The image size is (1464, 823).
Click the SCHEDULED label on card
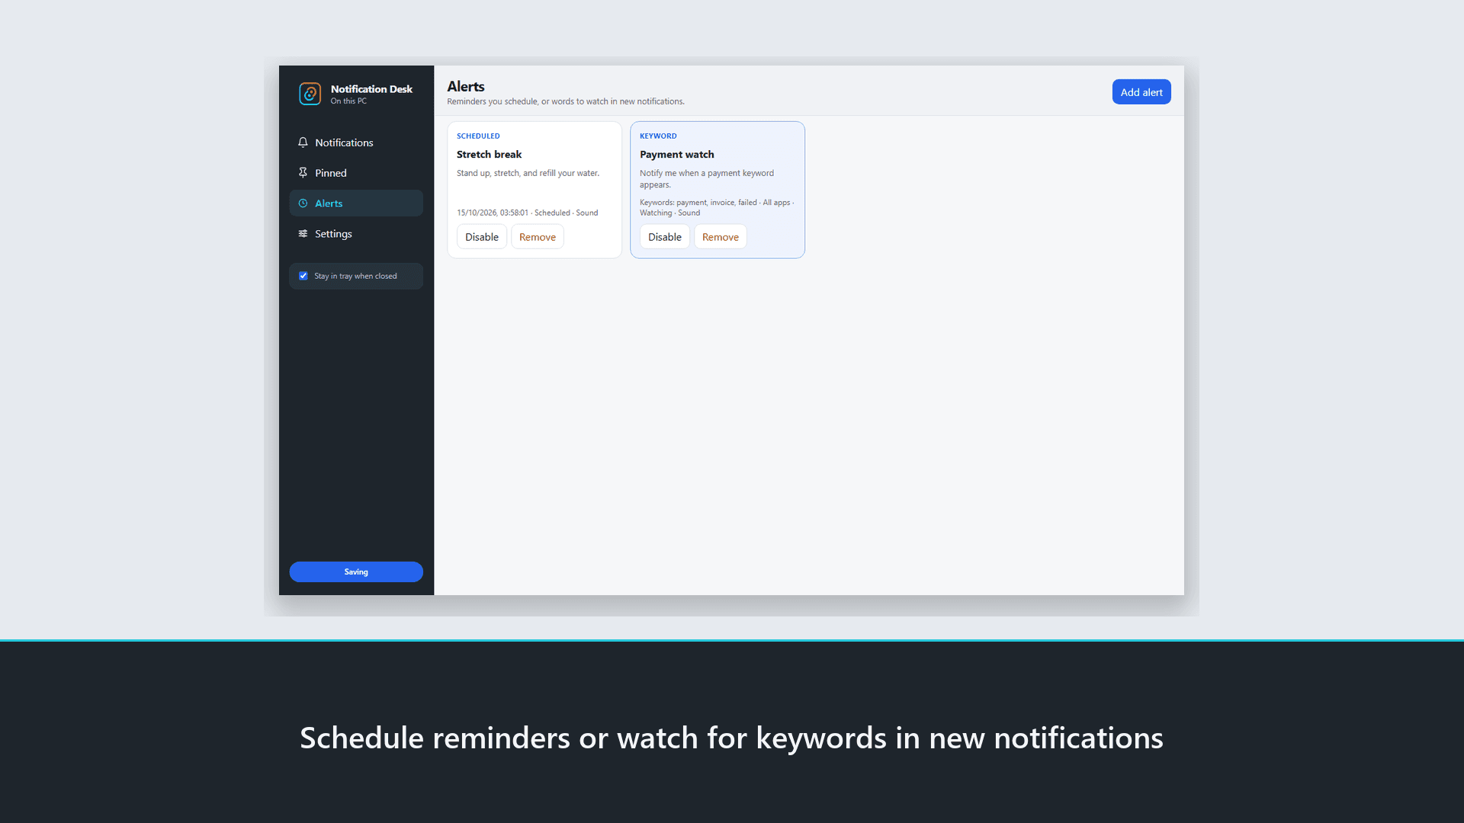(478, 136)
